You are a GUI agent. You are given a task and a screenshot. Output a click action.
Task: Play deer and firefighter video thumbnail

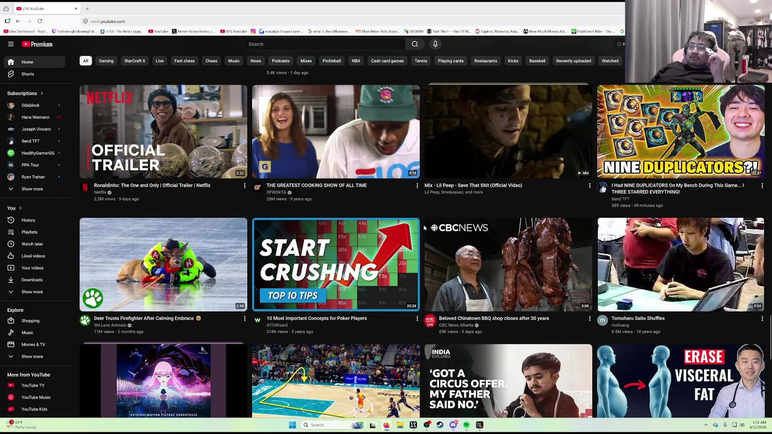[163, 265]
